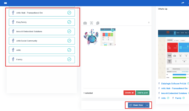The height and width of the screenshot is (111, 189).
Task: Click Facebook icon of Aritic Mail row
Action: coord(13,13)
